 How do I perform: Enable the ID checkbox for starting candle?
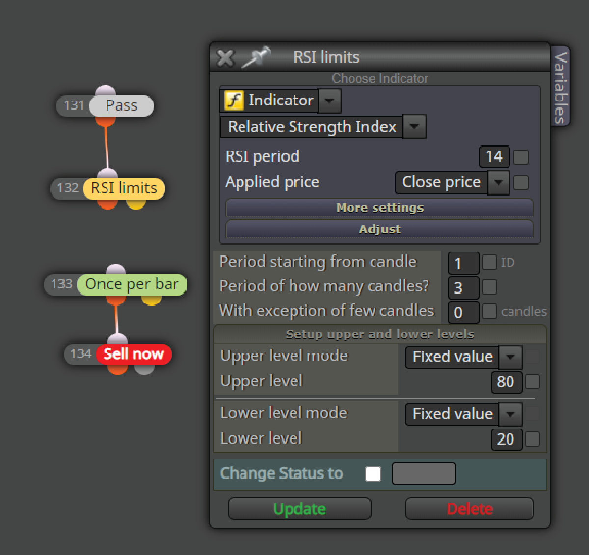pos(489,262)
